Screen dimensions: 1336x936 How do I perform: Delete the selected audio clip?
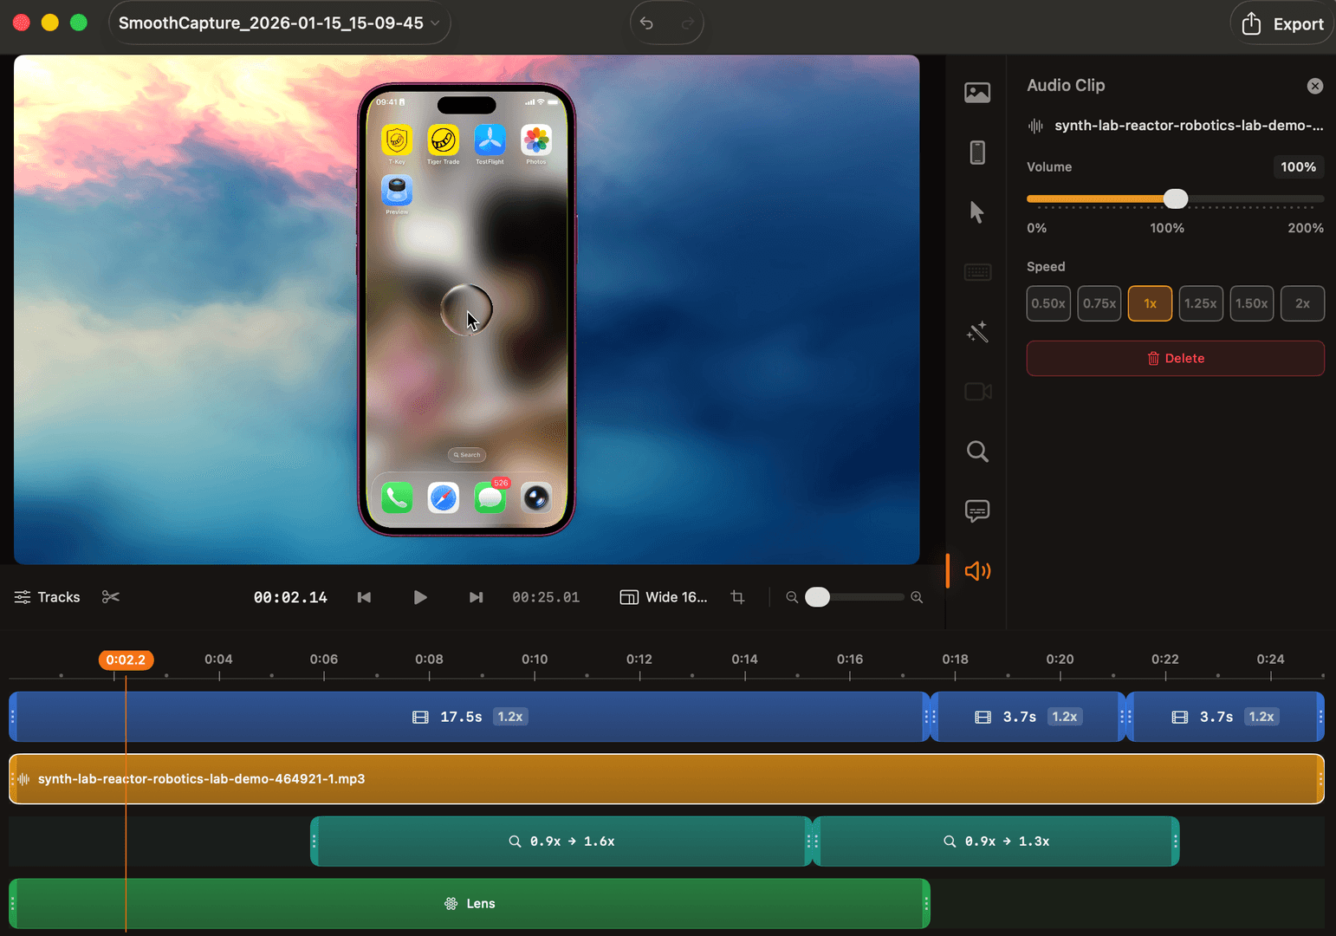(1175, 358)
